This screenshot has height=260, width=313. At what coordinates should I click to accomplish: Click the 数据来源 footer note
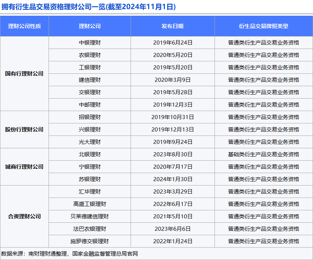tap(69, 253)
